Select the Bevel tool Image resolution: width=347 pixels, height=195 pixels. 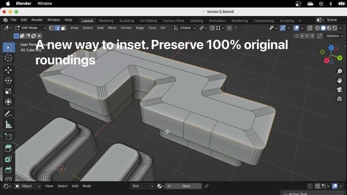pos(9,170)
